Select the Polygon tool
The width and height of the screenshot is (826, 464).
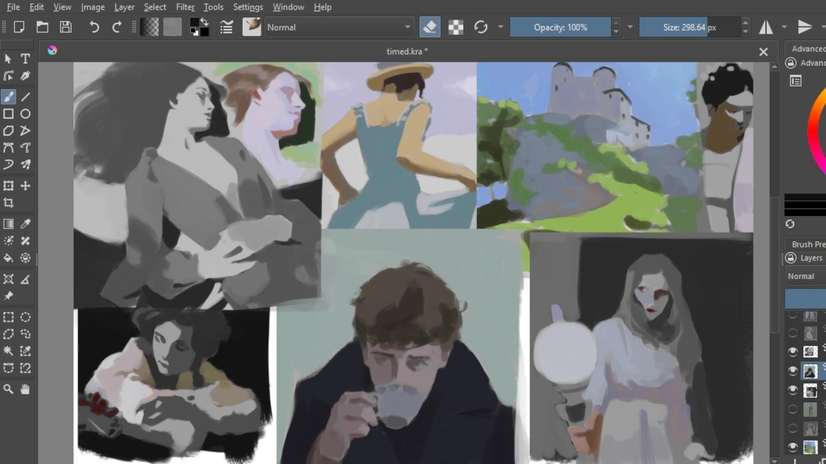[x=8, y=131]
